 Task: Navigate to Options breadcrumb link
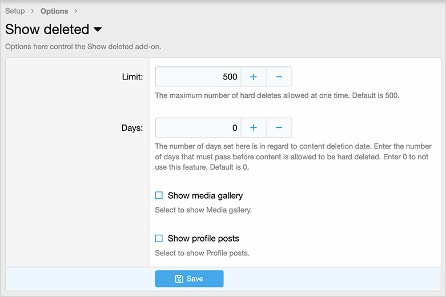54,11
